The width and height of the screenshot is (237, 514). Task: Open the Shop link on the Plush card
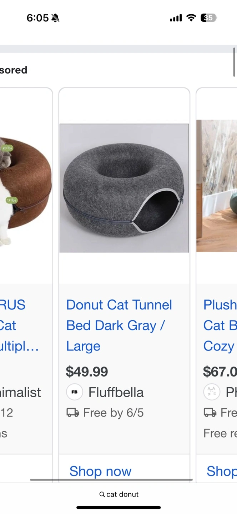(x=222, y=471)
